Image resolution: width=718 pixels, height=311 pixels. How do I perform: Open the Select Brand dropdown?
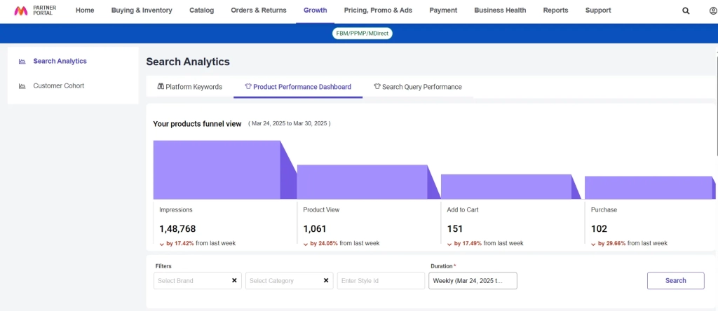[x=191, y=281]
